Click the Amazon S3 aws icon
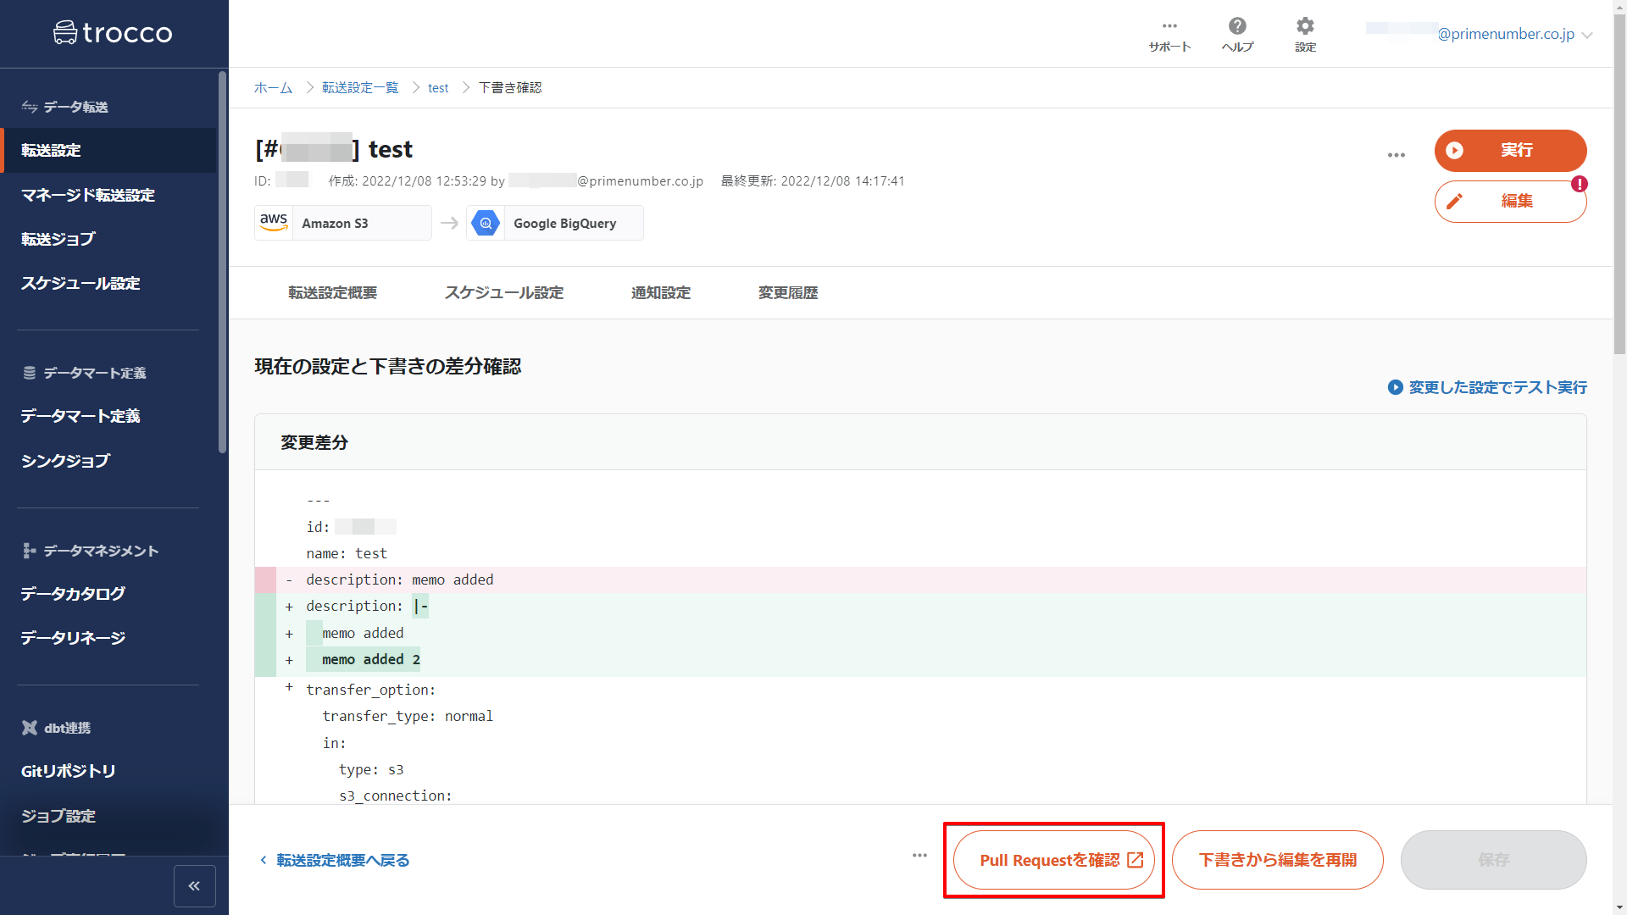 coord(274,223)
